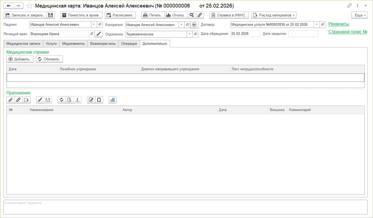Viewport: 373px width, 218px height.
Task: Add folder icon in Приложения toolbar
Action: (27, 100)
